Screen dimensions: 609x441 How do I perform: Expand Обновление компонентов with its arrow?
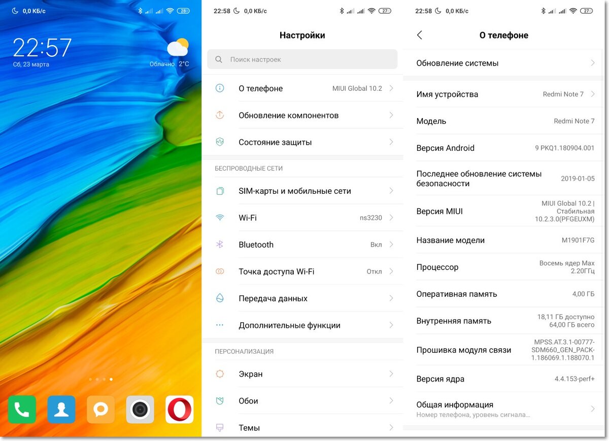point(391,115)
